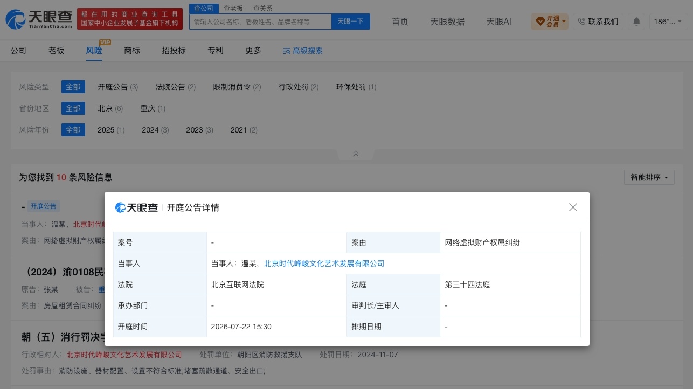Select 全部 in the 风险年份 filter
Screen dimensions: 693x389
(73, 130)
